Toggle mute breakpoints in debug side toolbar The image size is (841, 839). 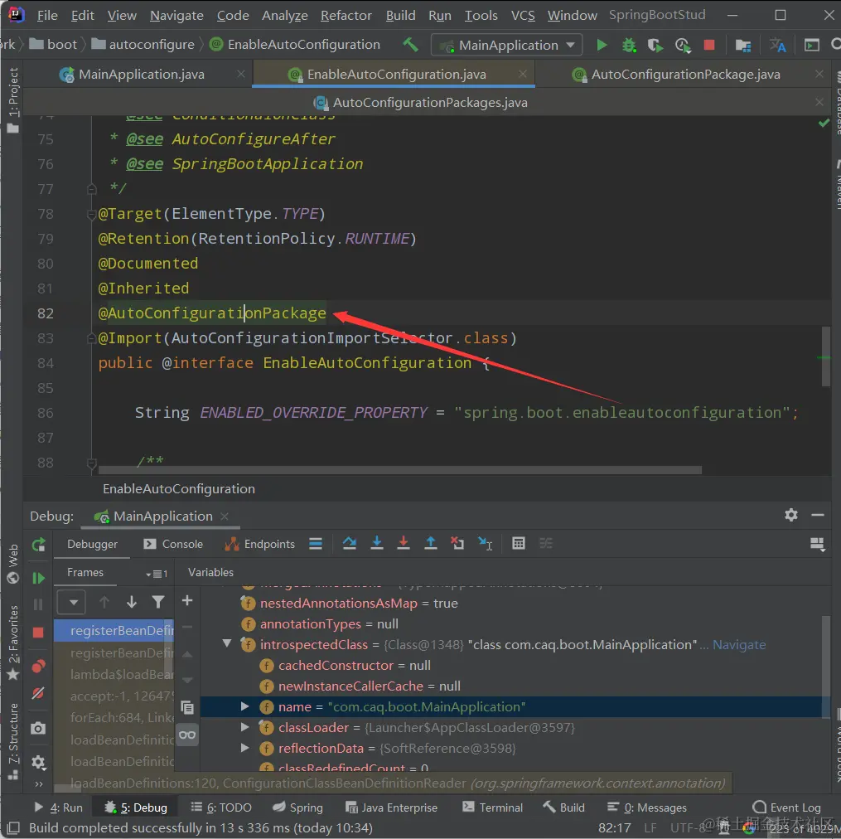click(38, 694)
